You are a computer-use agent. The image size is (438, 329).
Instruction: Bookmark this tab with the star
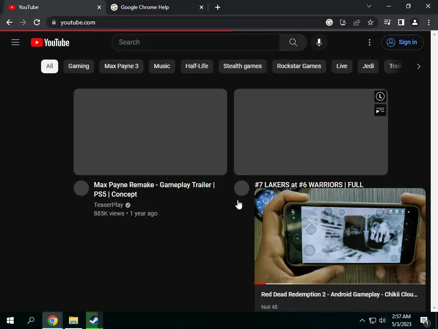370,22
